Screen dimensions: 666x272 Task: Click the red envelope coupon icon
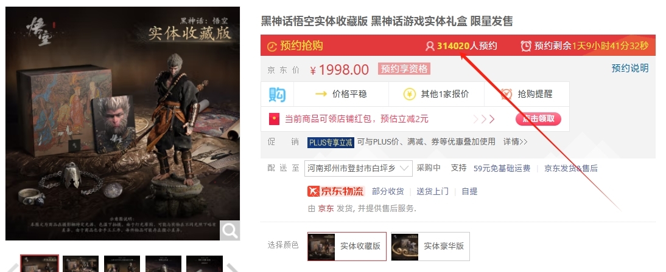pyautogui.click(x=274, y=119)
